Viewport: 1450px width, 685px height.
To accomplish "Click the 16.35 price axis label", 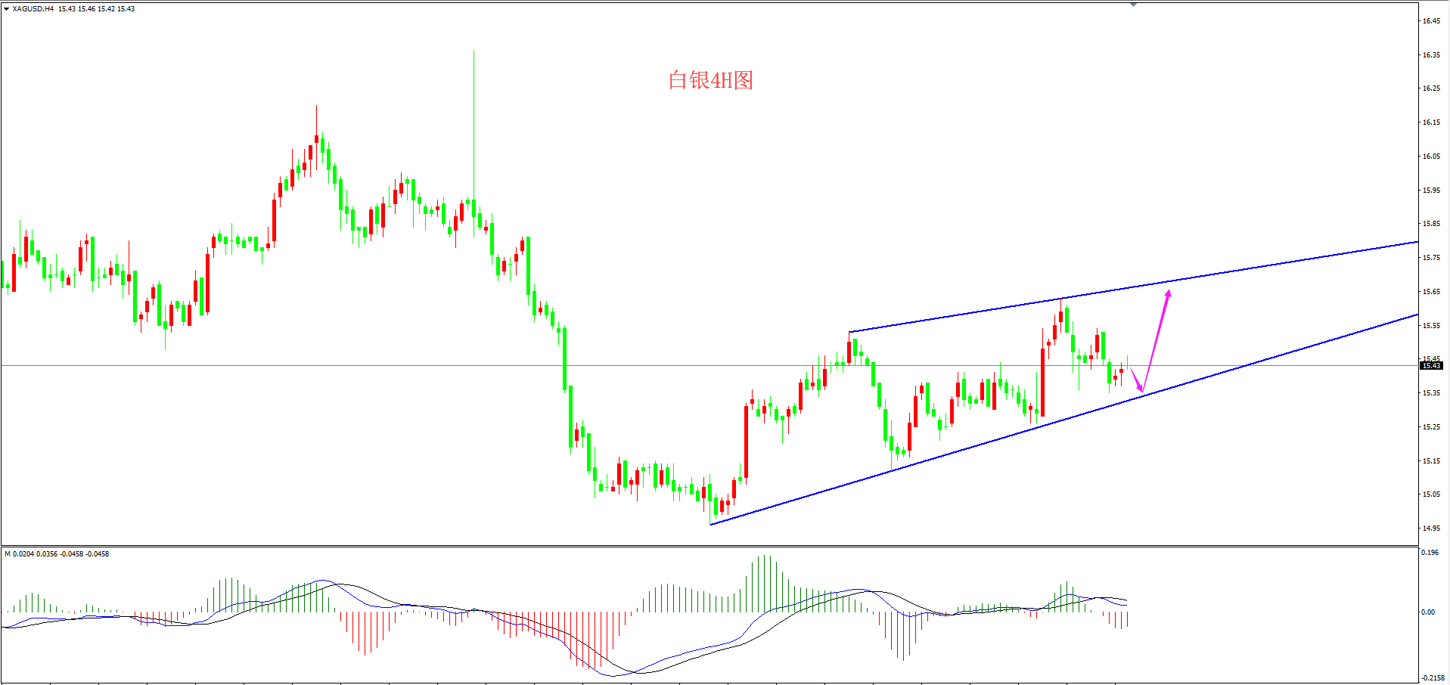I will pyautogui.click(x=1431, y=55).
